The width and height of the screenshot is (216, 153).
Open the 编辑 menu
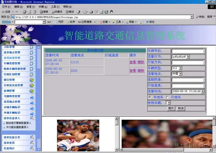pos(19,7)
